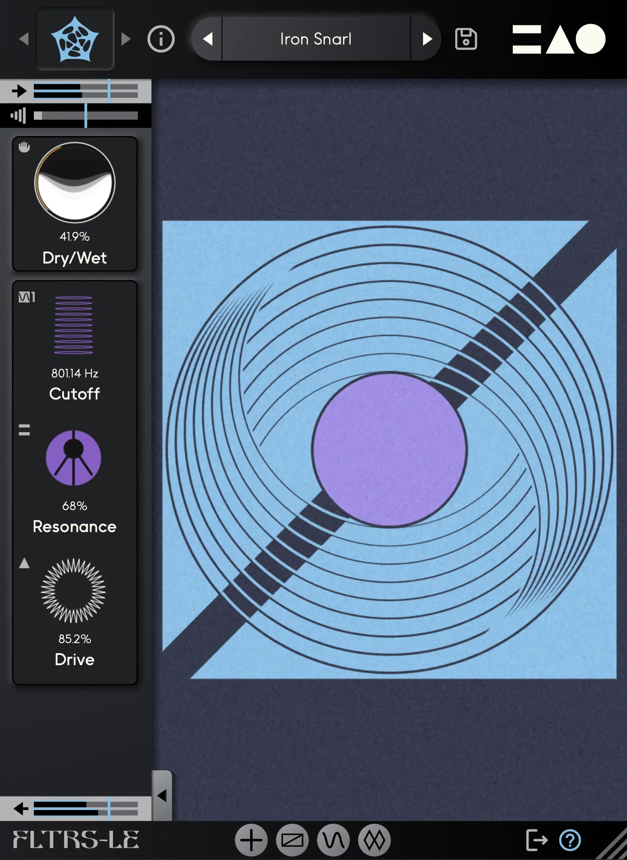Click the Drive label
The height and width of the screenshot is (860, 627).
pyautogui.click(x=75, y=660)
